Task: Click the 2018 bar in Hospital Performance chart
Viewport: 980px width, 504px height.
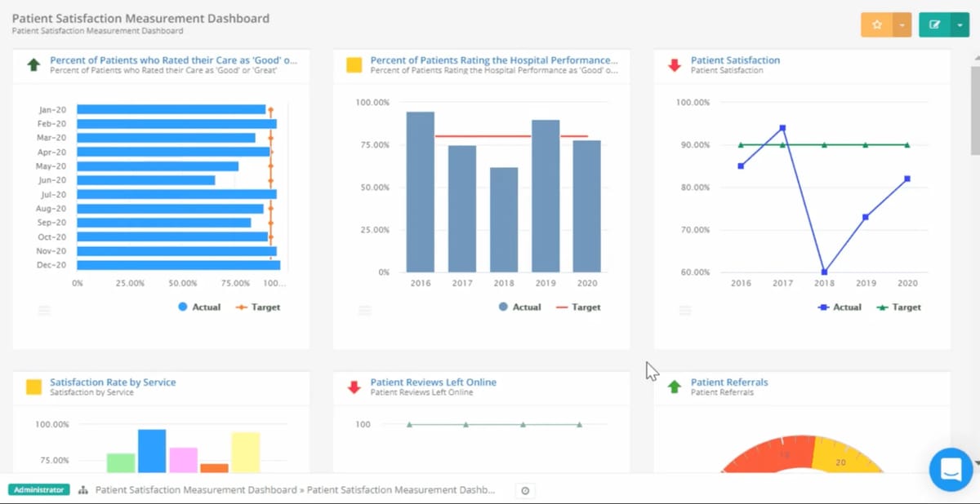Action: point(504,219)
